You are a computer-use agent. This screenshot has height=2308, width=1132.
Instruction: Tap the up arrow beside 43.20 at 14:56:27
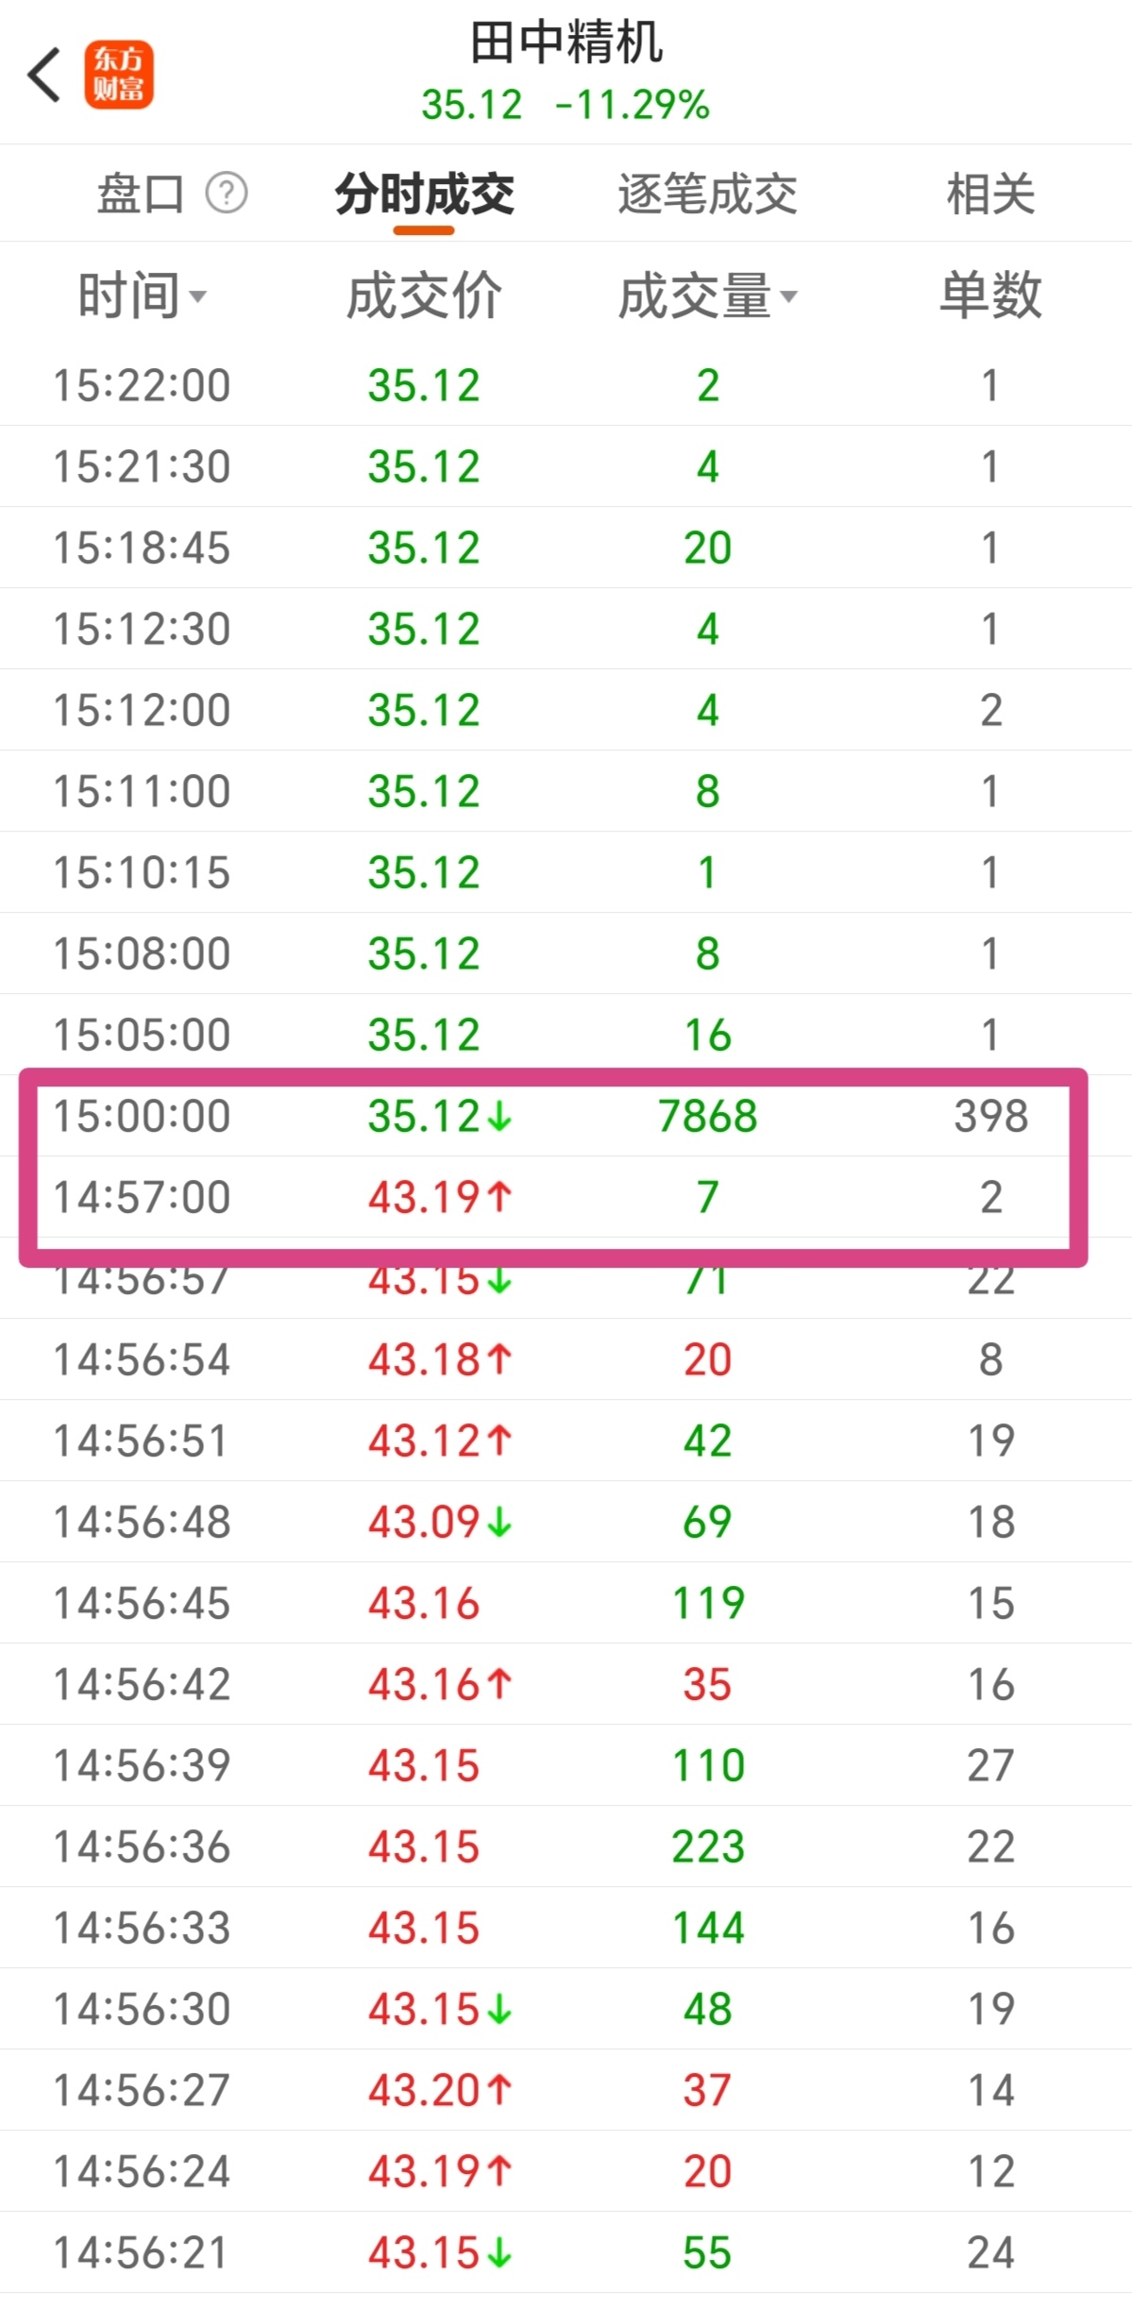[x=499, y=2090]
